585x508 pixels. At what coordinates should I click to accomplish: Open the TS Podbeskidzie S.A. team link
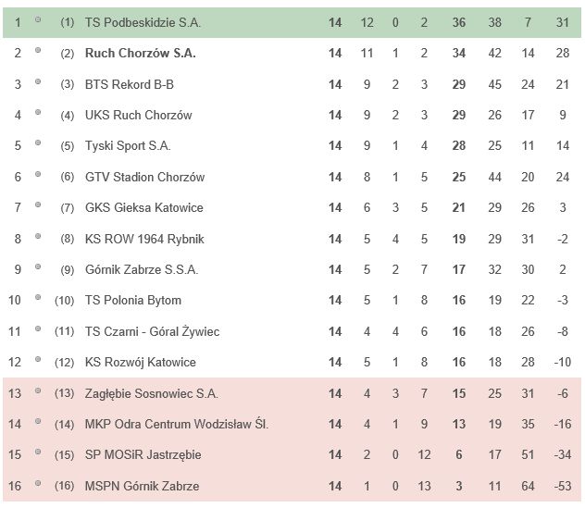143,22
